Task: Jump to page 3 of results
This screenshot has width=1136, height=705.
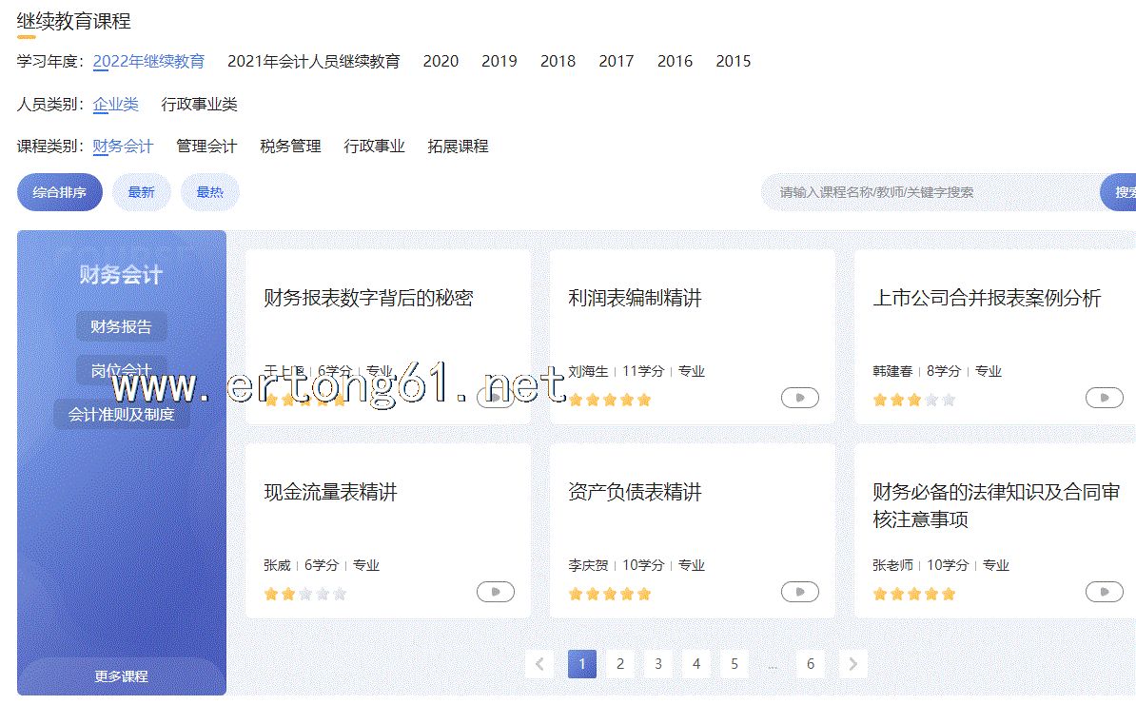Action: 658,664
